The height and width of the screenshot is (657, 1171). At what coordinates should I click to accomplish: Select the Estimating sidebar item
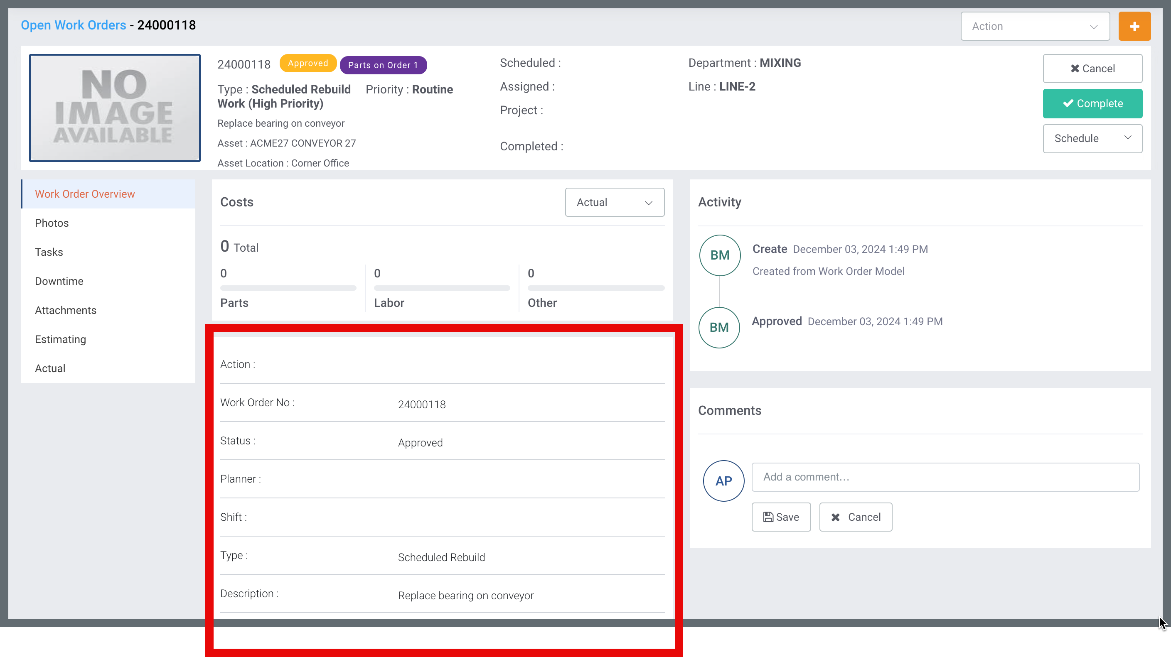(60, 339)
